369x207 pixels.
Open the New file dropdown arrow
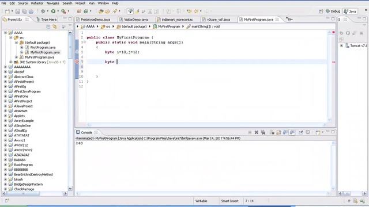click(x=12, y=11)
